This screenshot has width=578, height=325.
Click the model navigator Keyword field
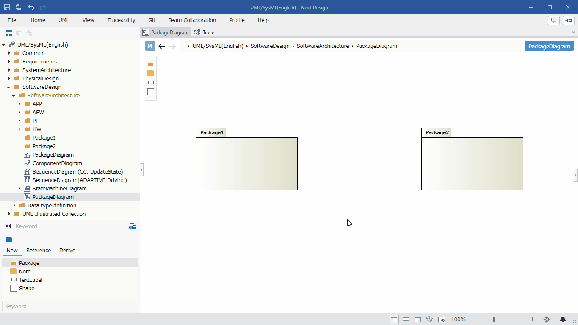coord(69,226)
